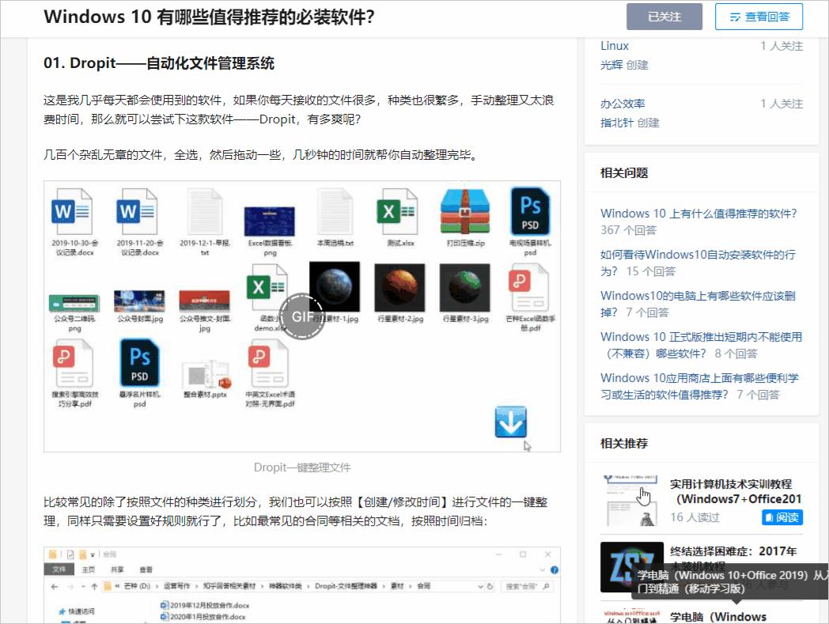Click the 行星素材-2.jpg planet thumbnail

[399, 288]
